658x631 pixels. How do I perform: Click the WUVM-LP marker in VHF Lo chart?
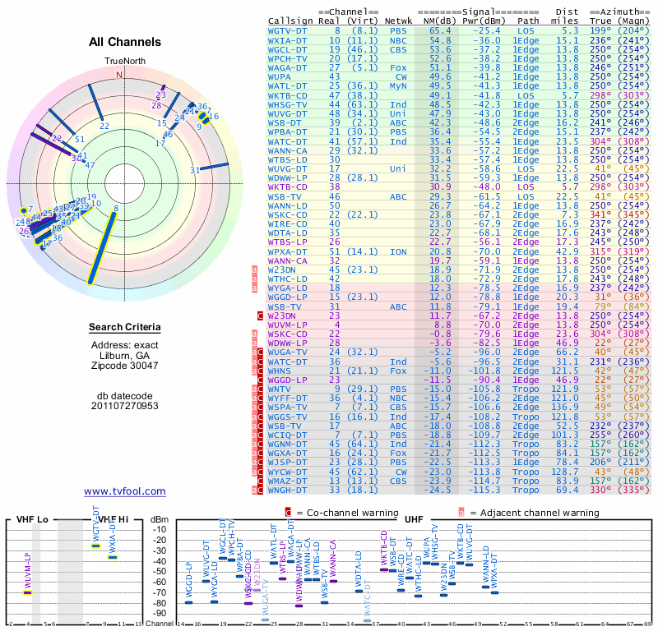pyautogui.click(x=27, y=592)
